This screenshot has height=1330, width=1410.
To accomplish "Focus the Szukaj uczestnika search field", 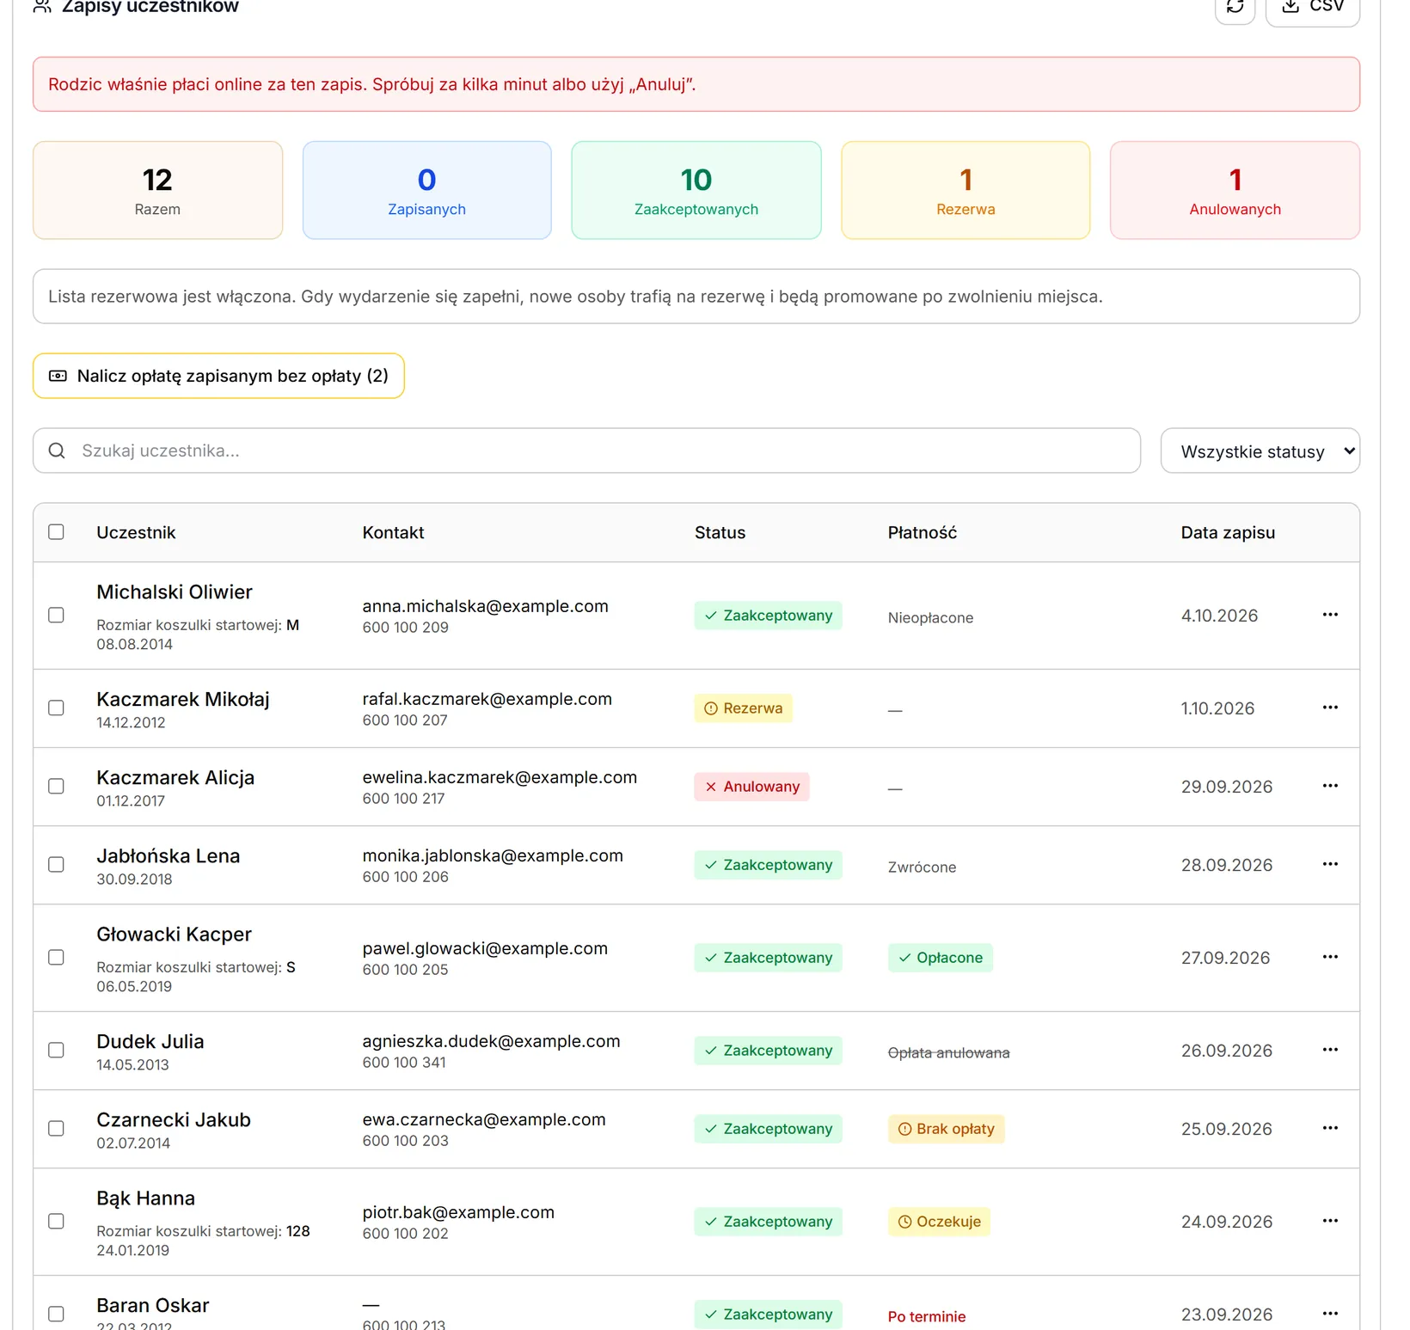I will [x=586, y=450].
